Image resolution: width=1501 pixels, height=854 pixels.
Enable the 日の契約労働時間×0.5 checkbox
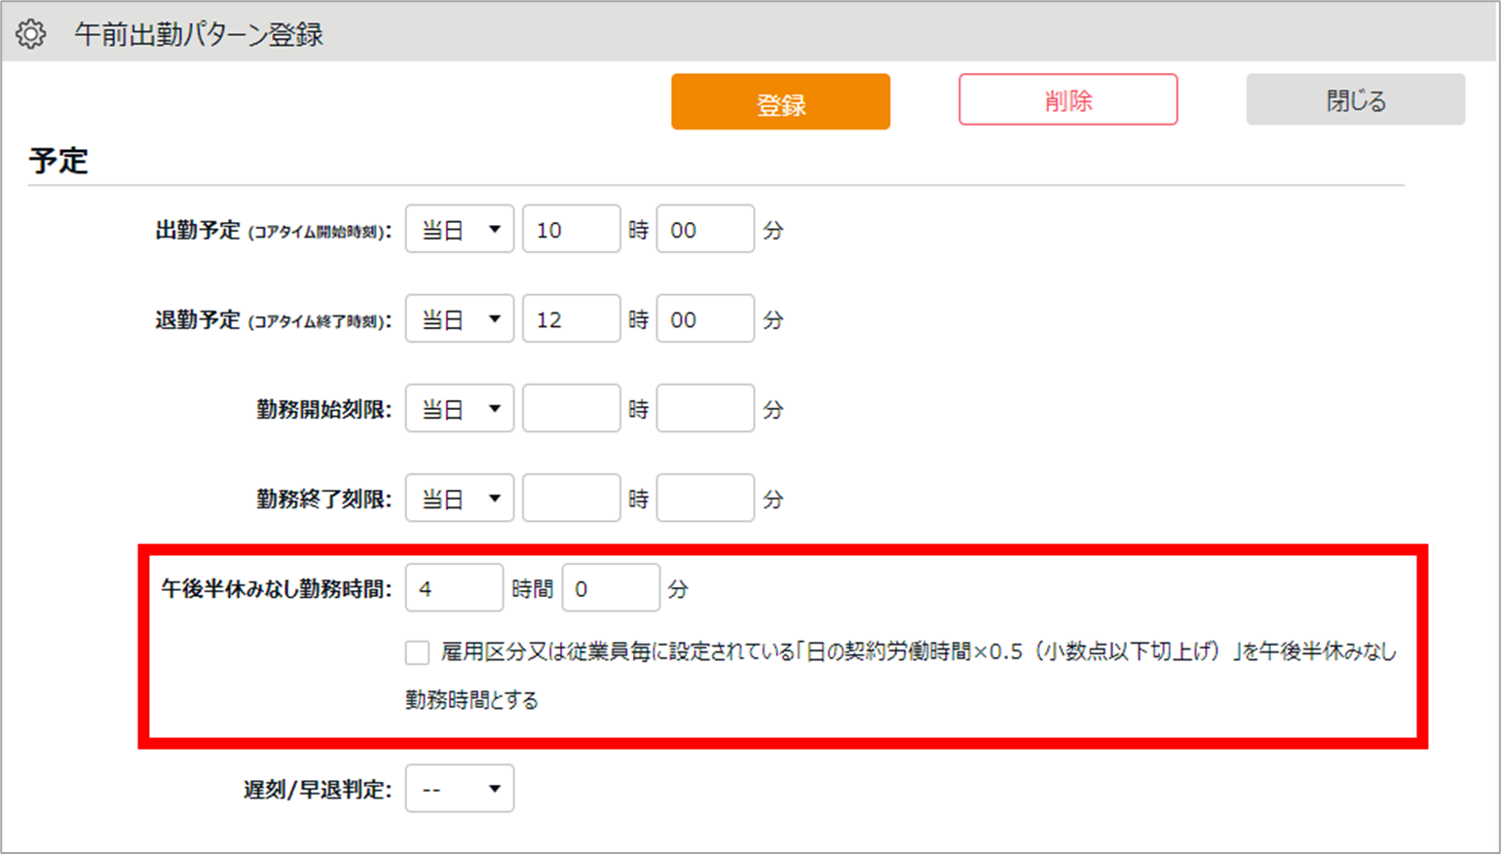(418, 652)
